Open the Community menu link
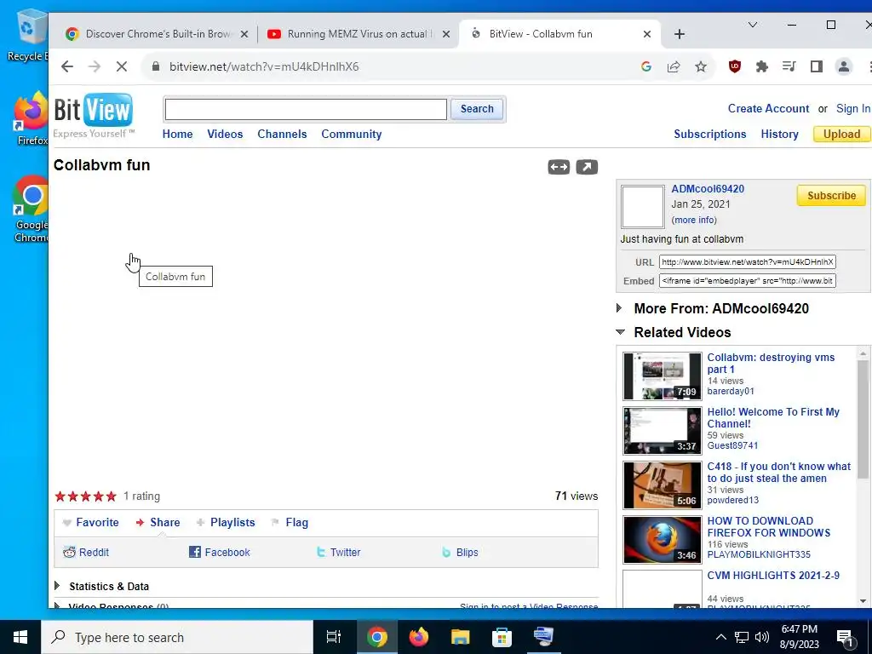 click(352, 134)
